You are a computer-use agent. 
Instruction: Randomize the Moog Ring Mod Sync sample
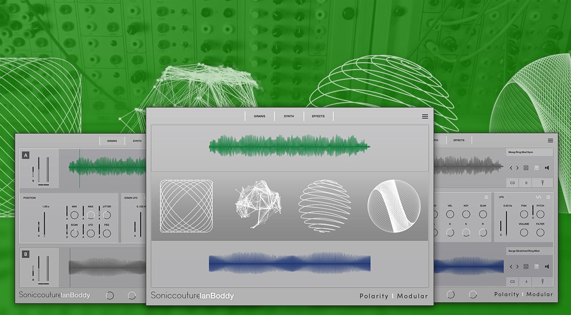click(x=526, y=168)
